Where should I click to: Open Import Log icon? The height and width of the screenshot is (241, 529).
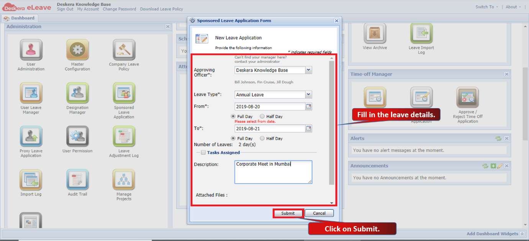[31, 180]
